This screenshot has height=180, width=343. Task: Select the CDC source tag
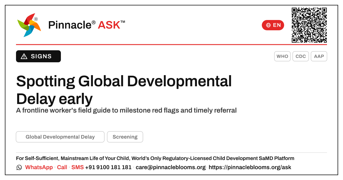(x=301, y=56)
